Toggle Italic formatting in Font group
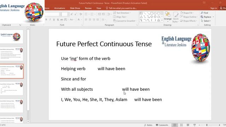226x127 pixels. [50, 20]
